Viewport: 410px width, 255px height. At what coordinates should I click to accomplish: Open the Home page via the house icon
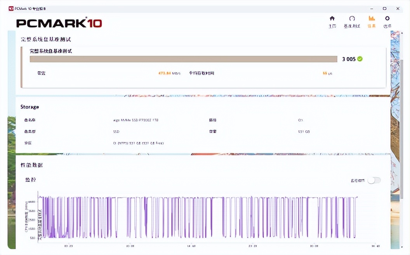(332, 18)
